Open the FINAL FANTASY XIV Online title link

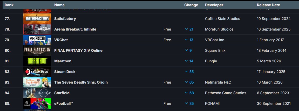pyautogui.click(x=78, y=50)
